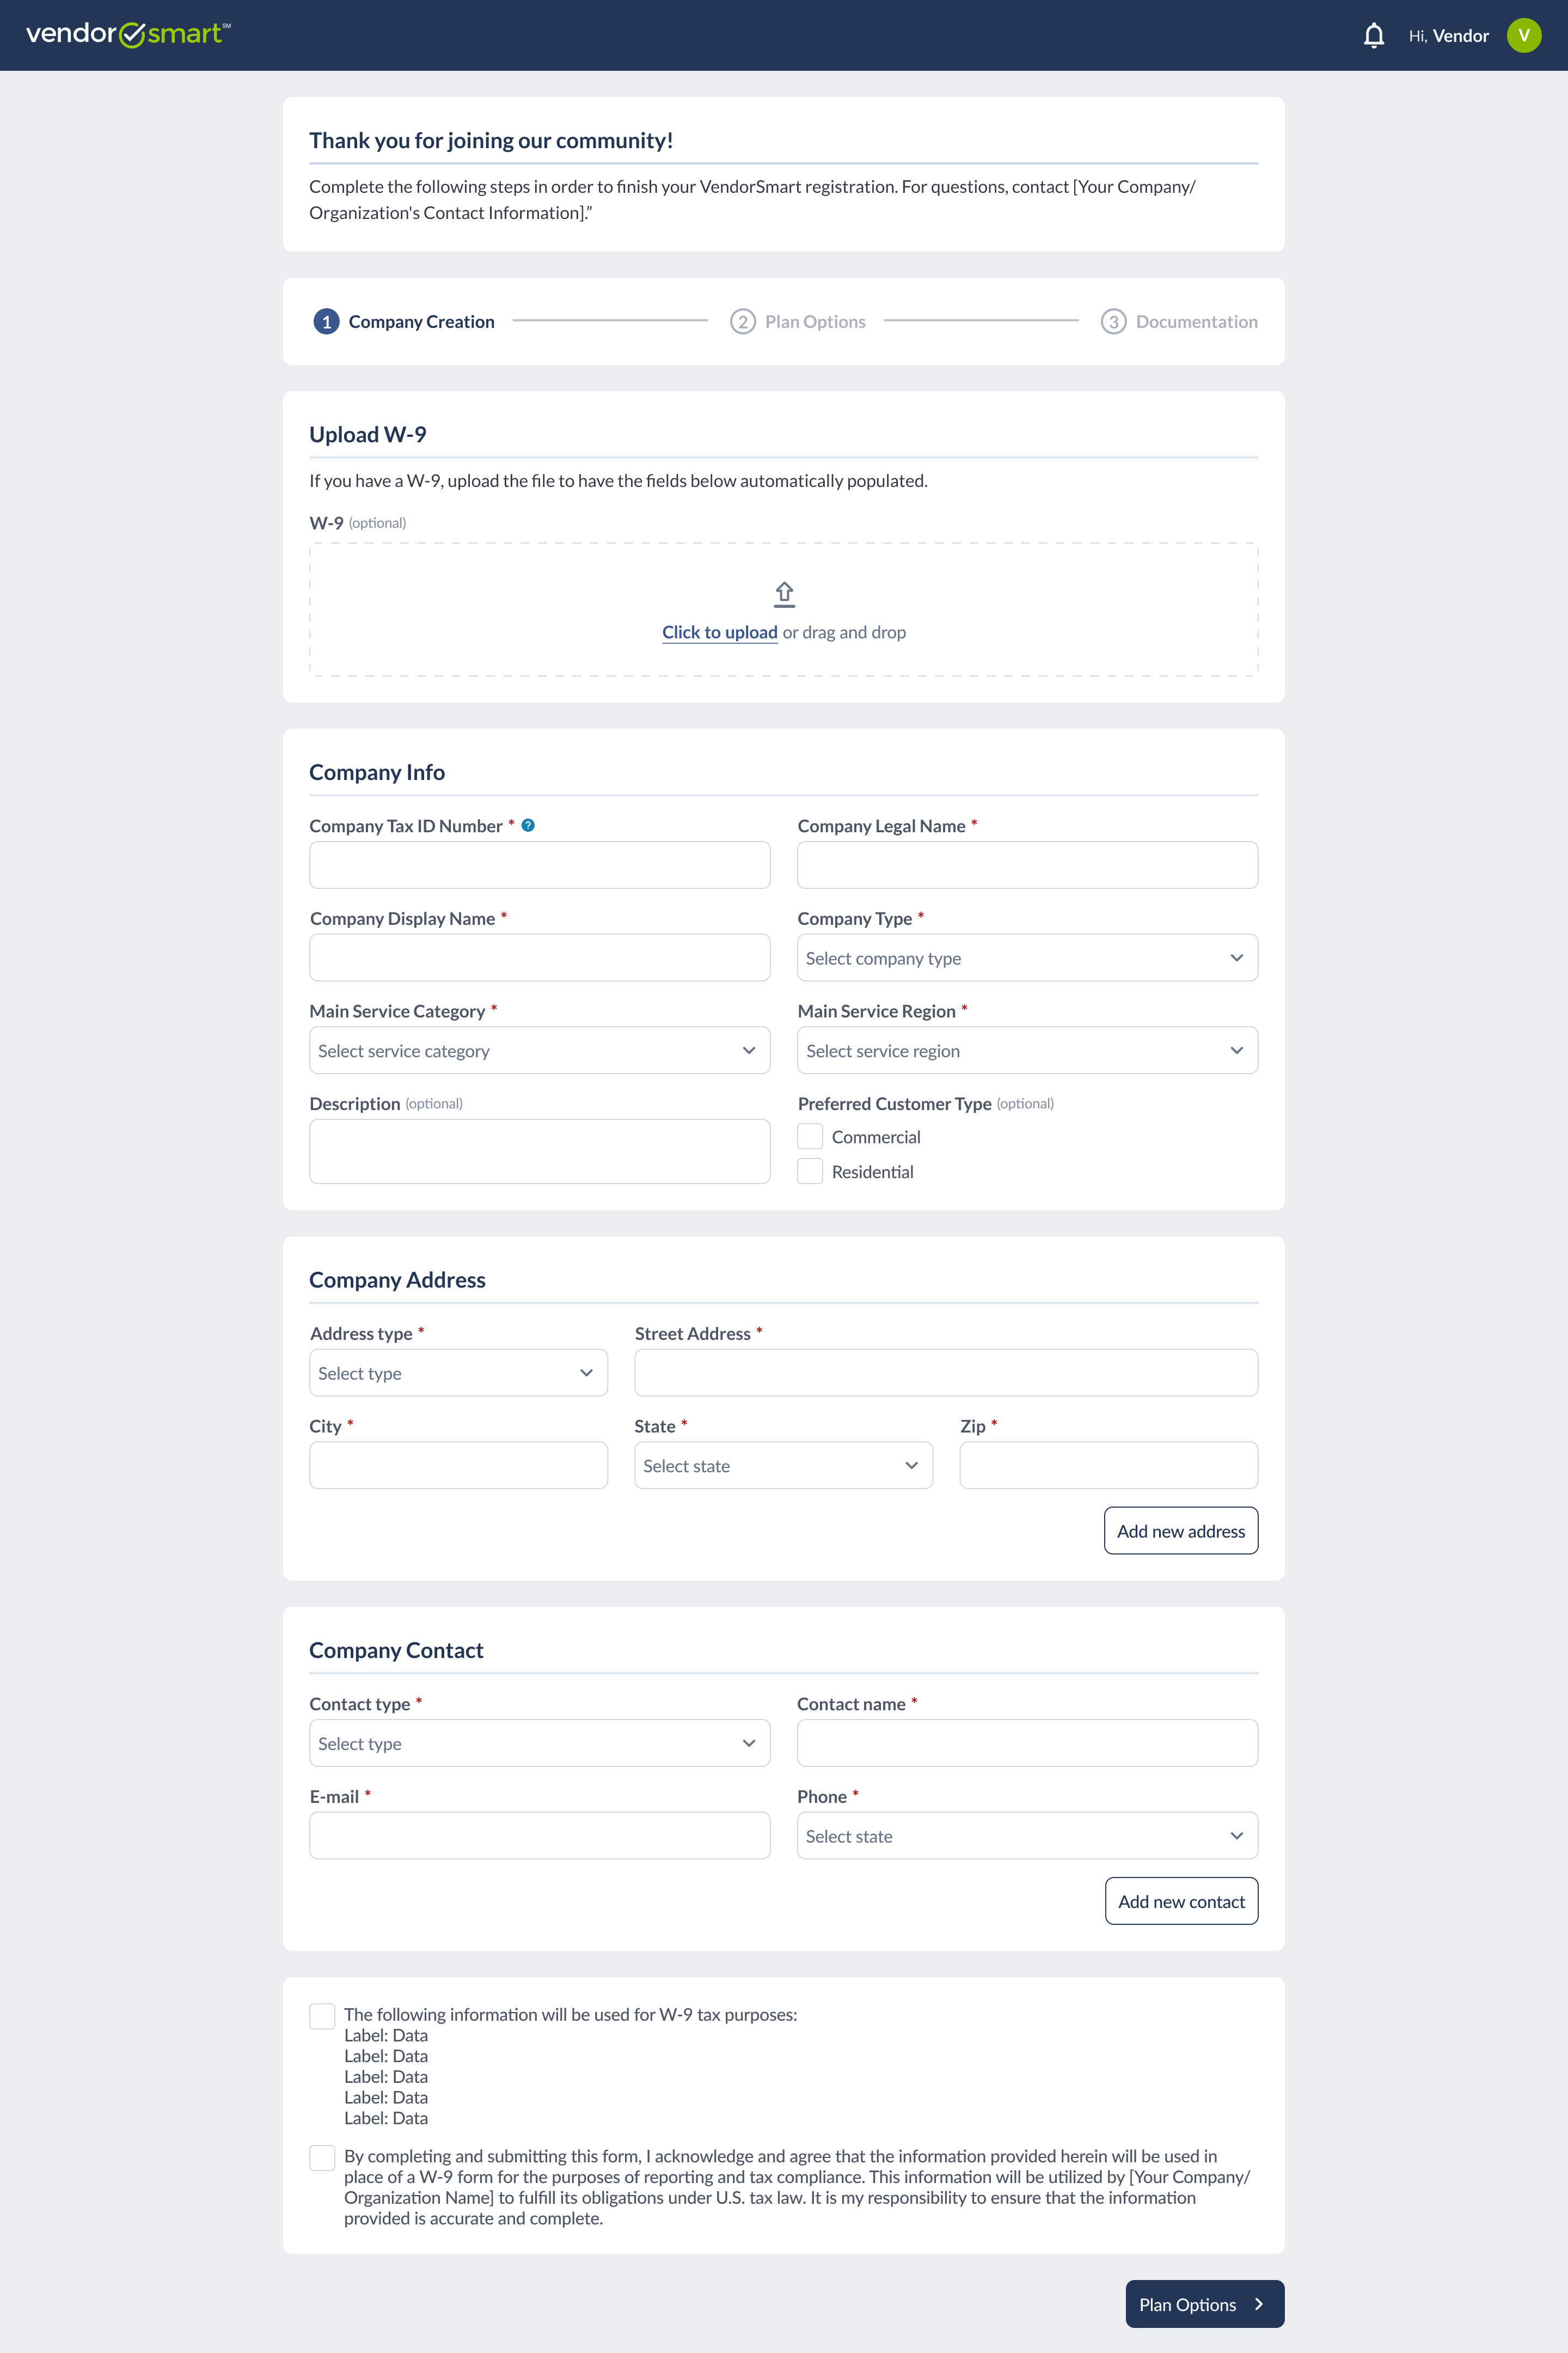Open the Company Type dropdown
This screenshot has width=1568, height=2353.
[x=1027, y=959]
